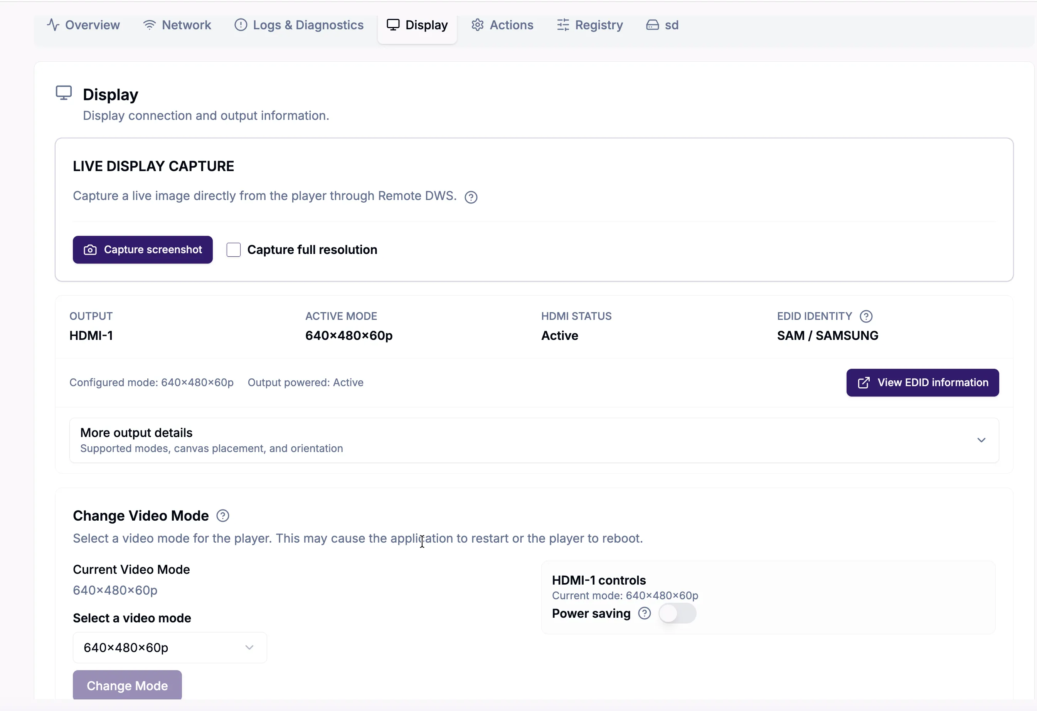Image resolution: width=1037 pixels, height=711 pixels.
Task: Open the Overview tab
Action: pos(83,25)
